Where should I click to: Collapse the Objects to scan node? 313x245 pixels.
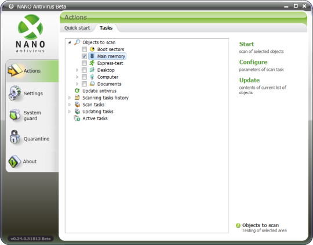70,42
